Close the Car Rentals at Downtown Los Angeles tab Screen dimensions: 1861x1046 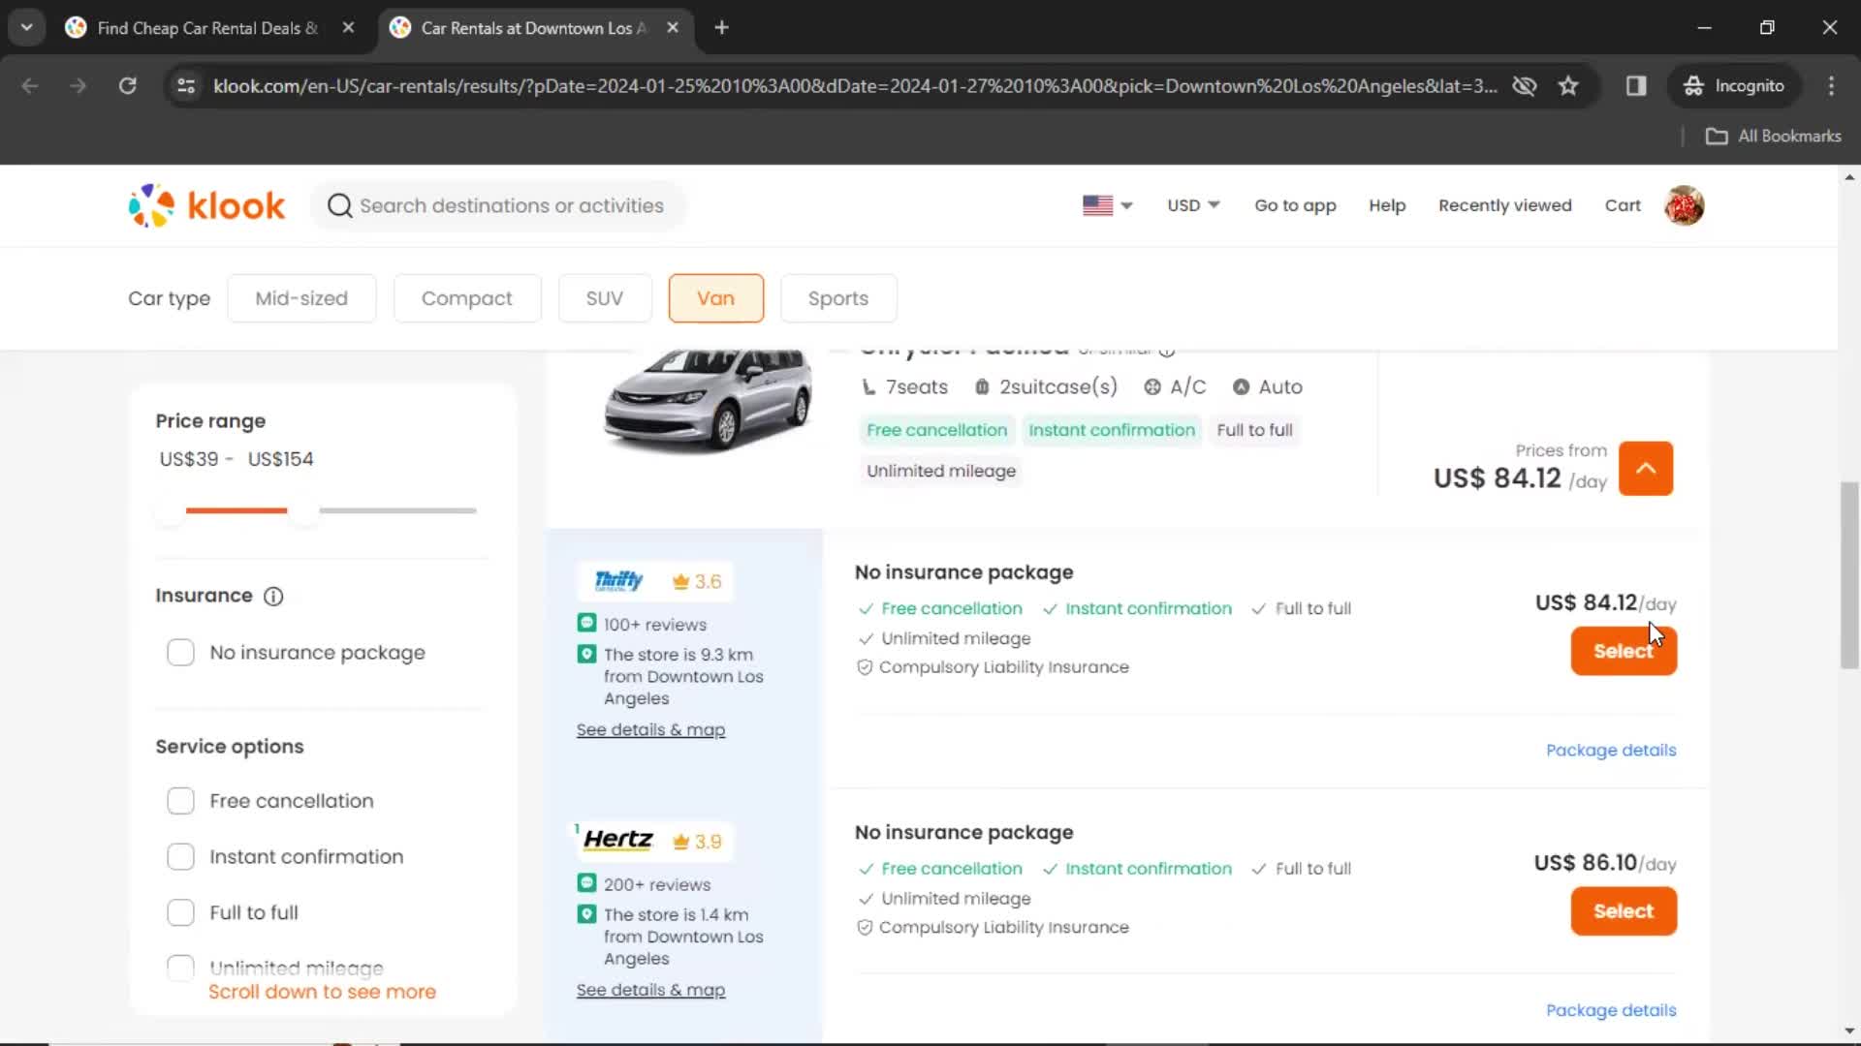673,28
